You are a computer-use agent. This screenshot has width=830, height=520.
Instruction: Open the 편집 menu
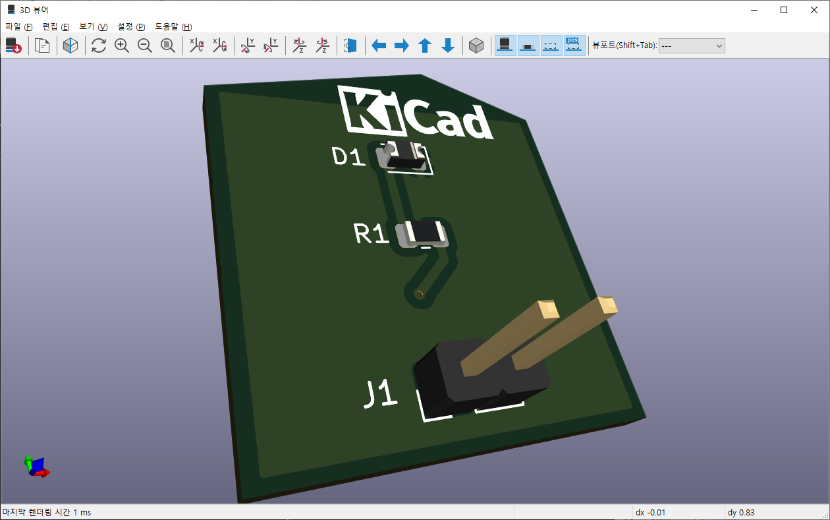tap(55, 27)
